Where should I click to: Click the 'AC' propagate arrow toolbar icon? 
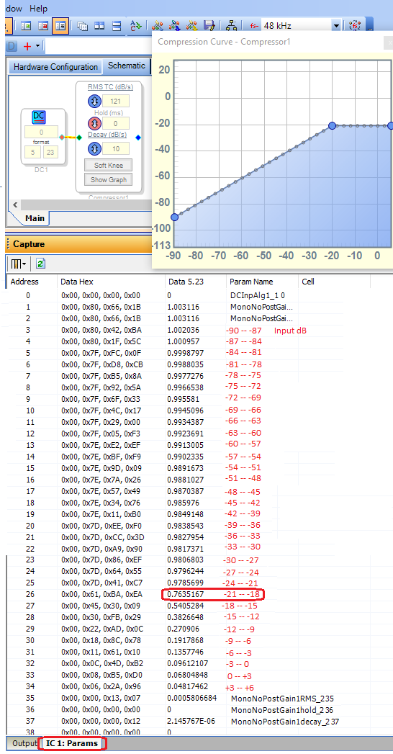tap(135, 26)
